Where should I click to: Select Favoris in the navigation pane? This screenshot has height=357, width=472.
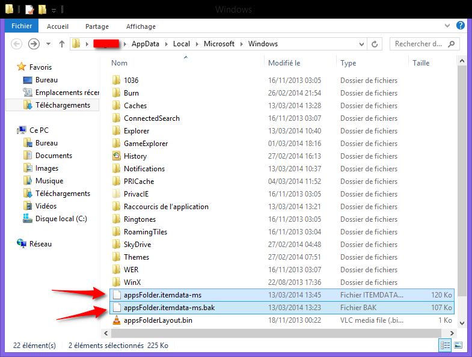[x=40, y=67]
